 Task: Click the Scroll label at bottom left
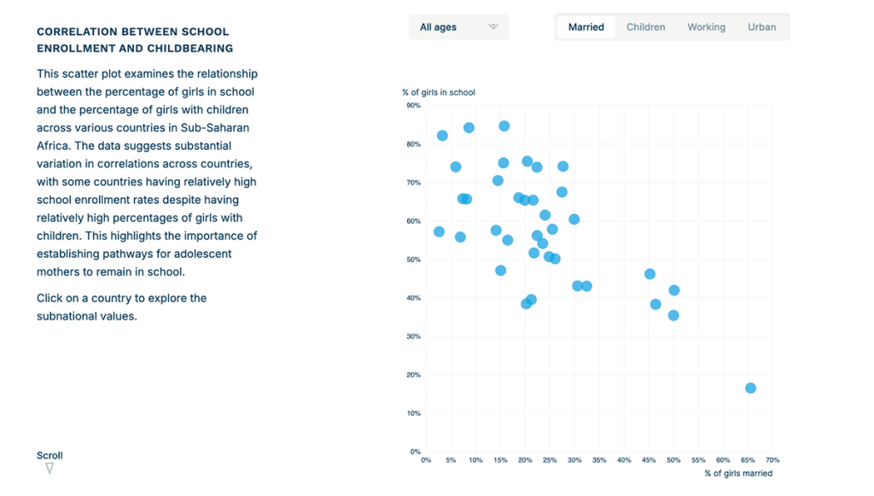tap(49, 455)
